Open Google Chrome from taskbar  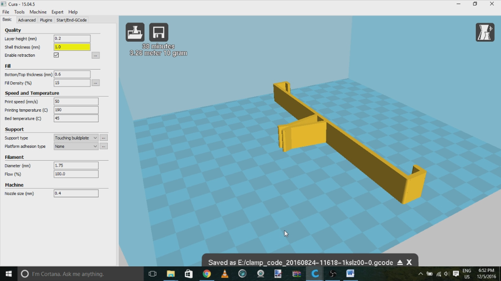tap(207, 274)
